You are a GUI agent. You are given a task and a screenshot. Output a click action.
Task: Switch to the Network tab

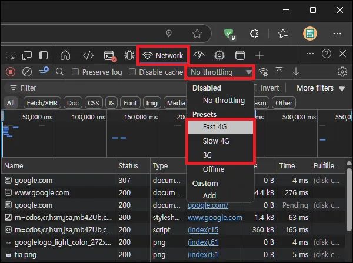(x=163, y=55)
